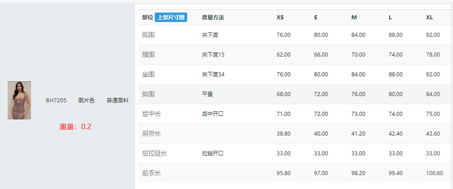Click 坐围 XL value 92.00
This screenshot has height=189, width=453.
(433, 74)
